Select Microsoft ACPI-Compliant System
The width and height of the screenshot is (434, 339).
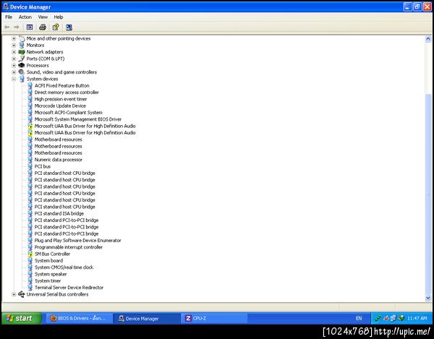click(x=69, y=113)
